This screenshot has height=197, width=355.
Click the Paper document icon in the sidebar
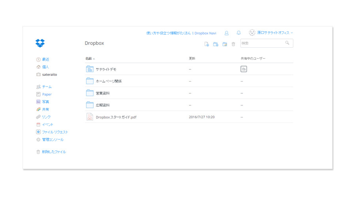tap(38, 94)
